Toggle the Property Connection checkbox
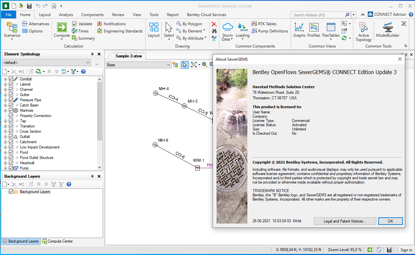415x255 pixels. pyautogui.click(x=11, y=116)
